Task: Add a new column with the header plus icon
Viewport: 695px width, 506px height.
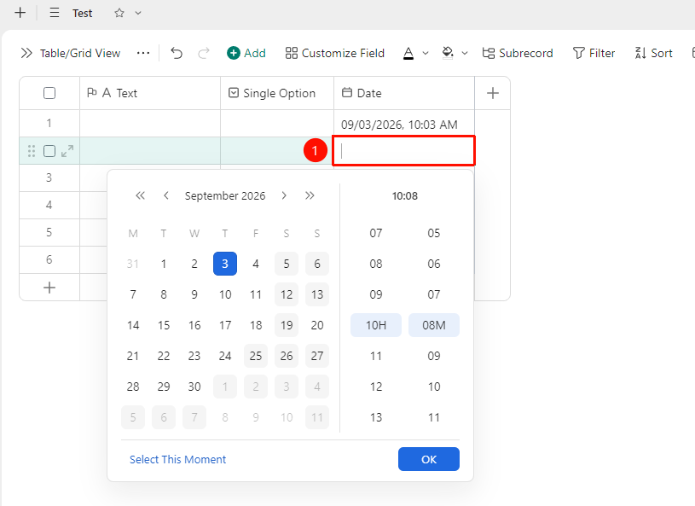Action: click(x=493, y=93)
